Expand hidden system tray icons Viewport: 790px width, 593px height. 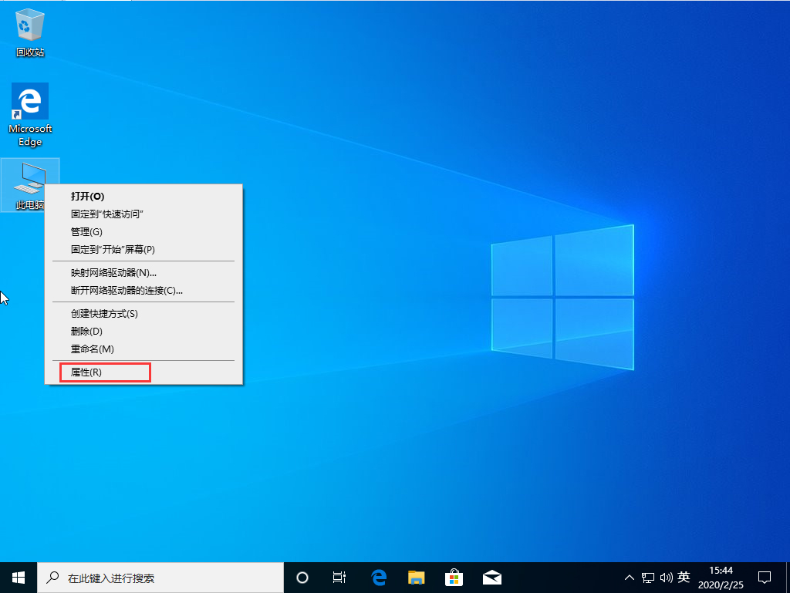tap(630, 577)
